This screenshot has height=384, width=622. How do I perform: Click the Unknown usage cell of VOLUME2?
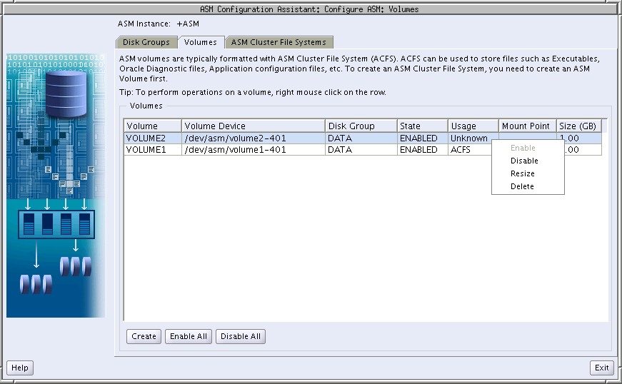click(473, 138)
